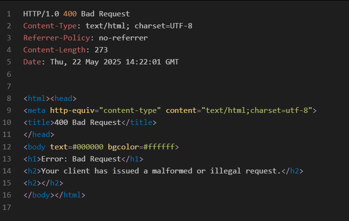The image size is (349, 221).
Task: Click line number 7 in the gutter
Action: pos(9,86)
